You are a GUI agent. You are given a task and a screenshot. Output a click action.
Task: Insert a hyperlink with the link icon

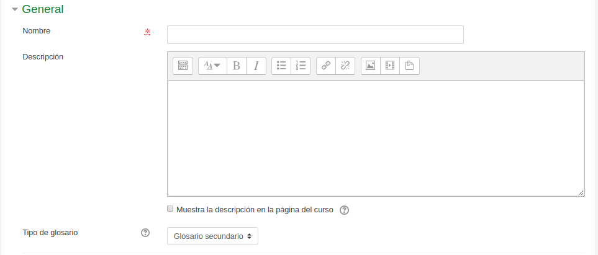(325, 66)
